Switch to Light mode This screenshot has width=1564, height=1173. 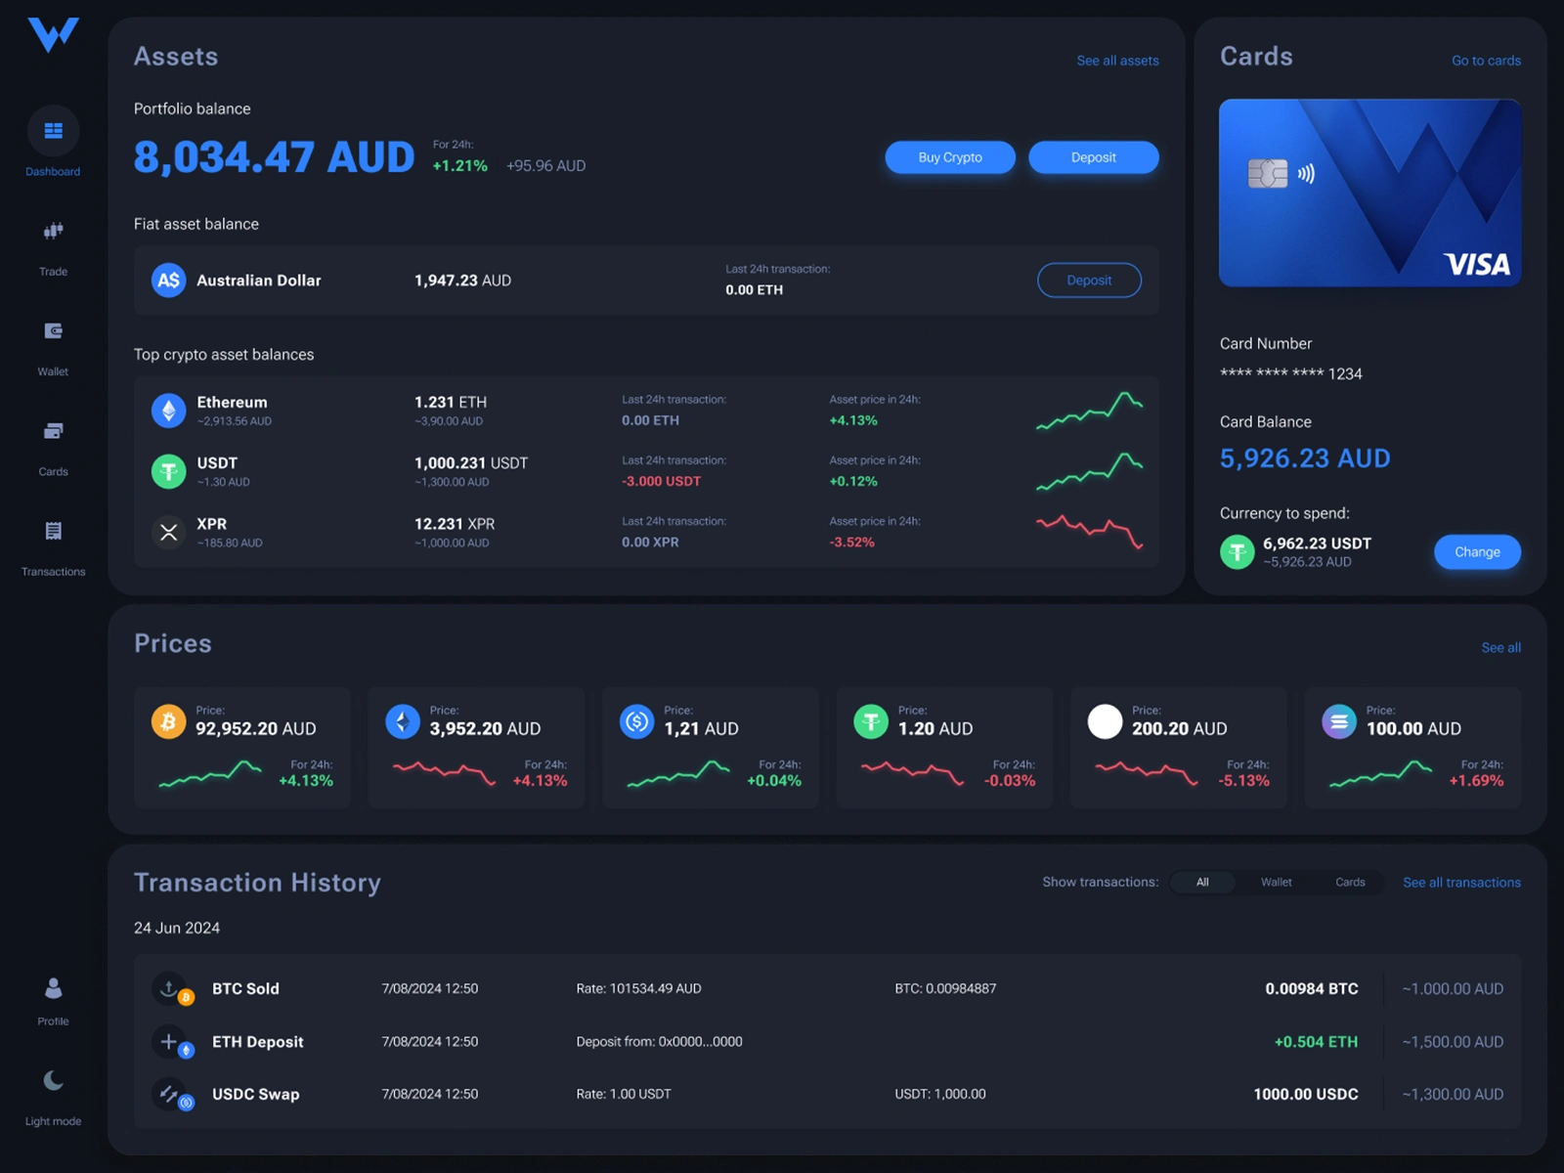point(53,1080)
